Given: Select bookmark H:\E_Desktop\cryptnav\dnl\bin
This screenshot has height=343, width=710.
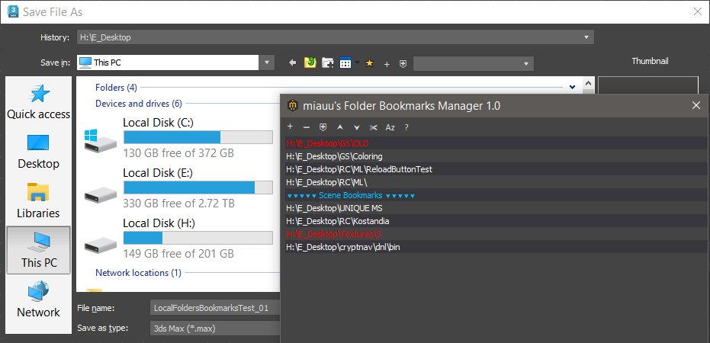Looking at the screenshot, I should [496, 247].
